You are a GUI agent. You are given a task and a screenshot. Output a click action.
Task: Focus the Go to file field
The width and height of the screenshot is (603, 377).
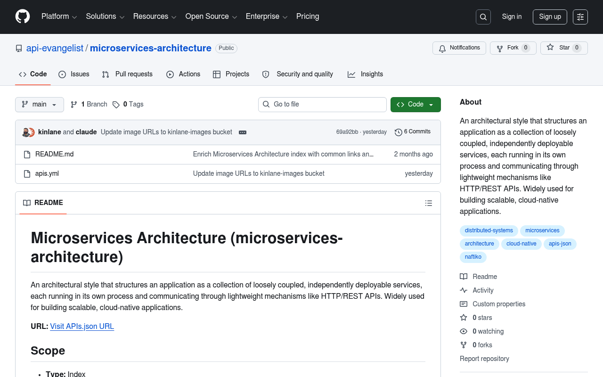[x=322, y=105]
